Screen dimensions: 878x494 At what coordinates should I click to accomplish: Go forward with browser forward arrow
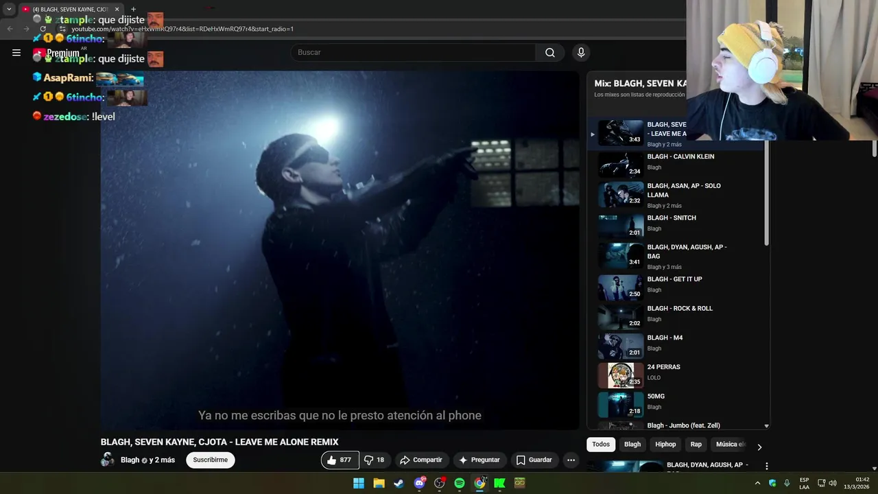pos(26,29)
